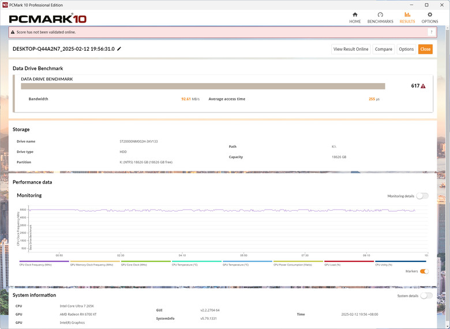
Task: Click GPU value Intel(R) Graphics
Action: pyautogui.click(x=72, y=323)
